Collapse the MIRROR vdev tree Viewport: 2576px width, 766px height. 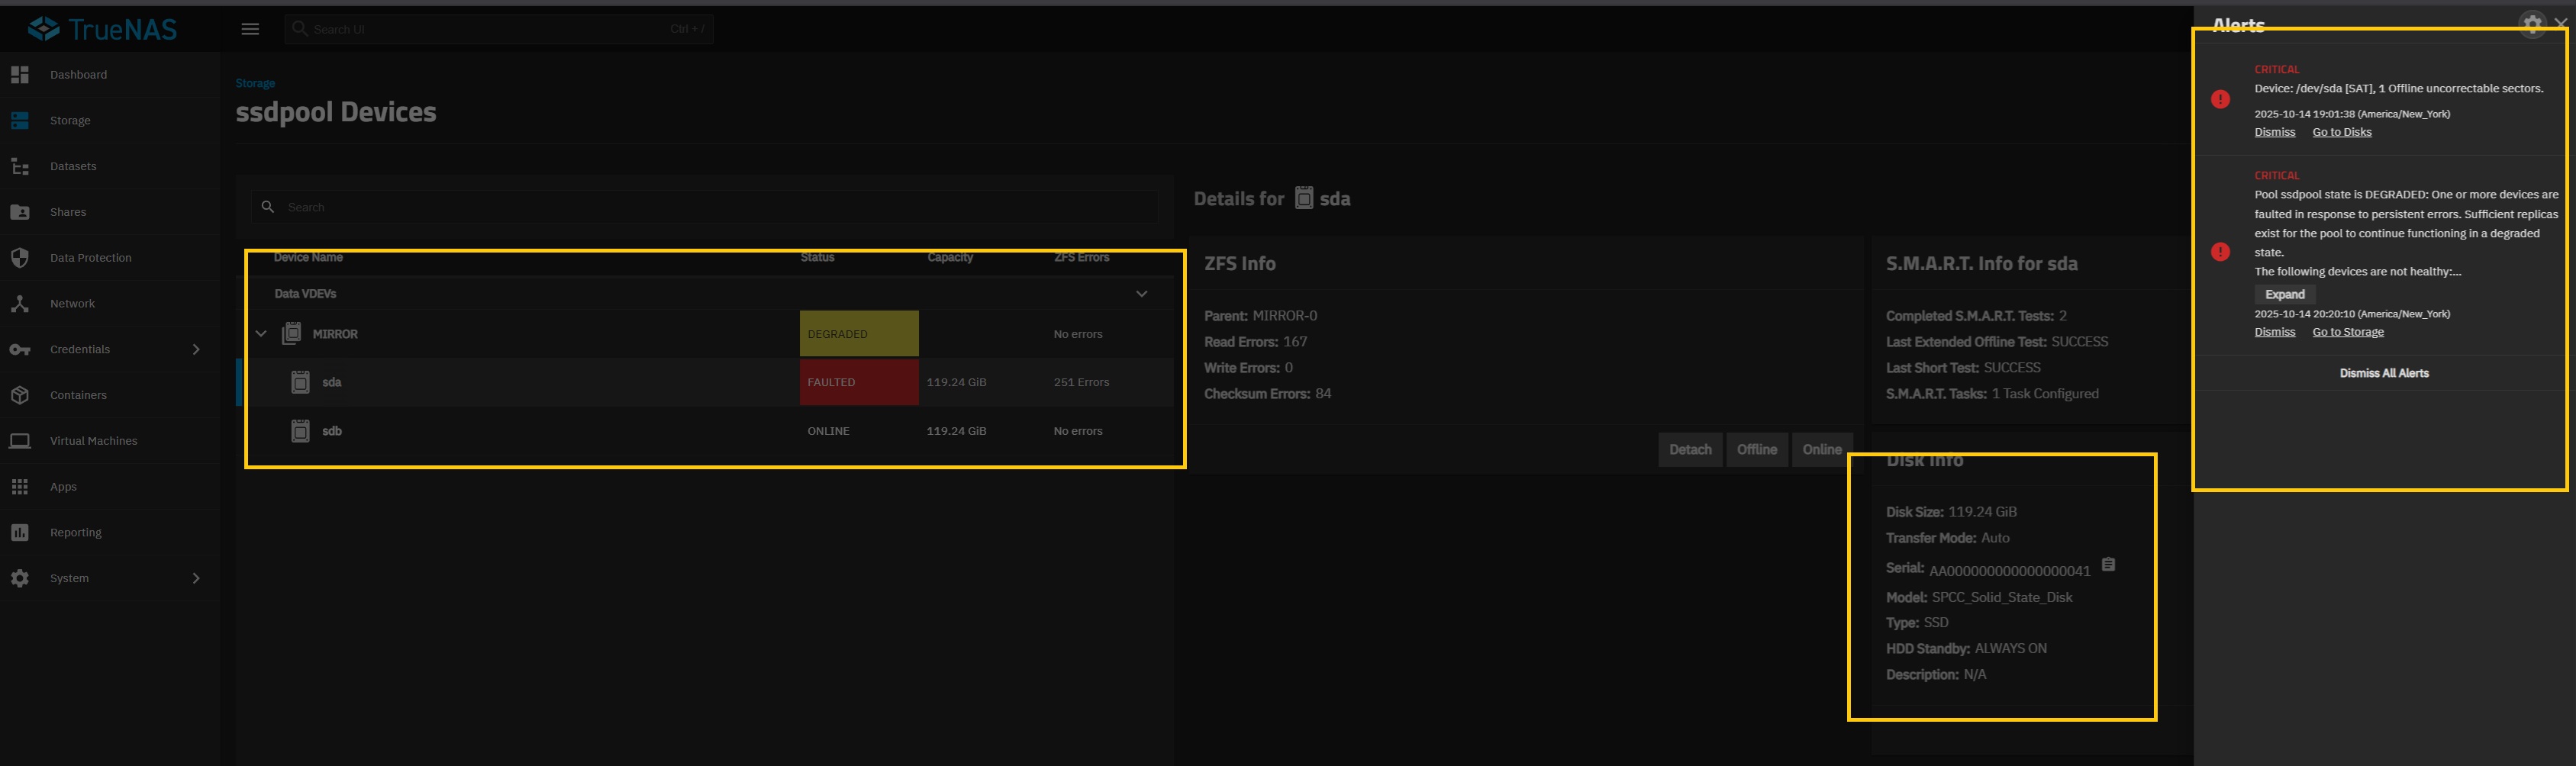(261, 334)
